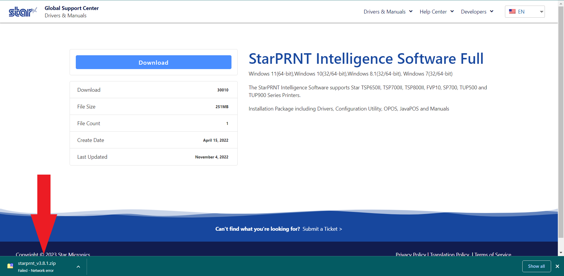Click the page vertical scrollbar
The width and height of the screenshot is (564, 276).
(561, 122)
